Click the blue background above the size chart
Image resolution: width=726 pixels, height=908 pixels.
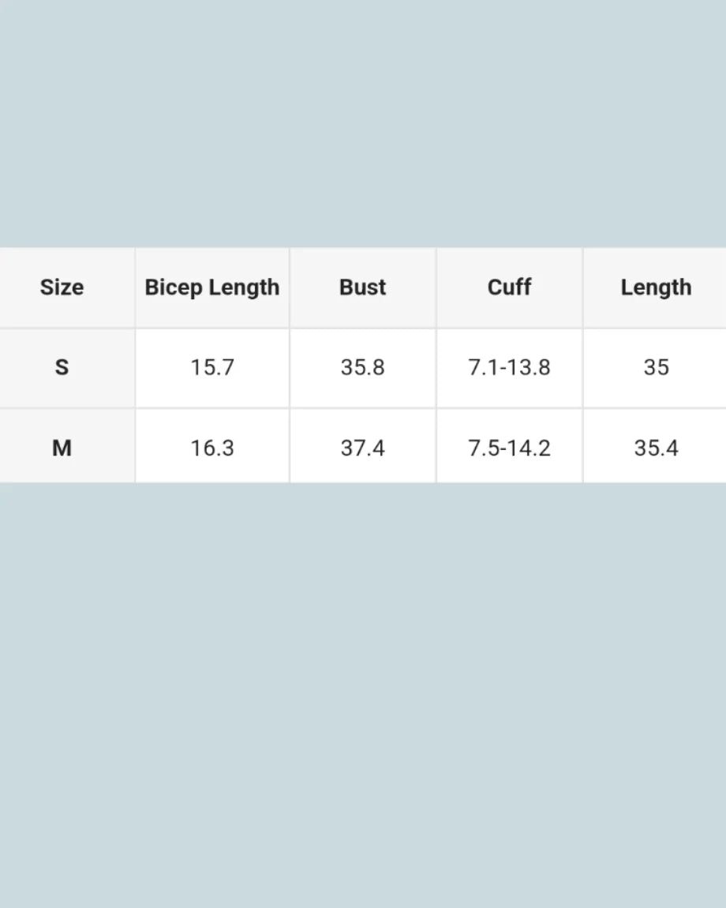363,118
